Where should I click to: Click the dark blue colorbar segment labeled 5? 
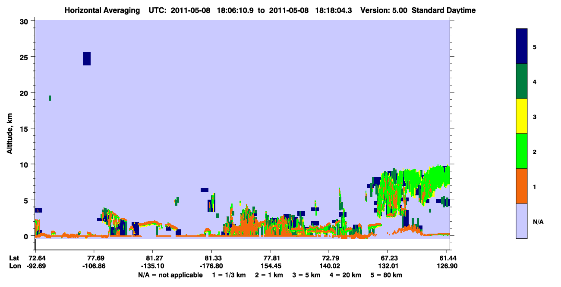click(x=522, y=46)
